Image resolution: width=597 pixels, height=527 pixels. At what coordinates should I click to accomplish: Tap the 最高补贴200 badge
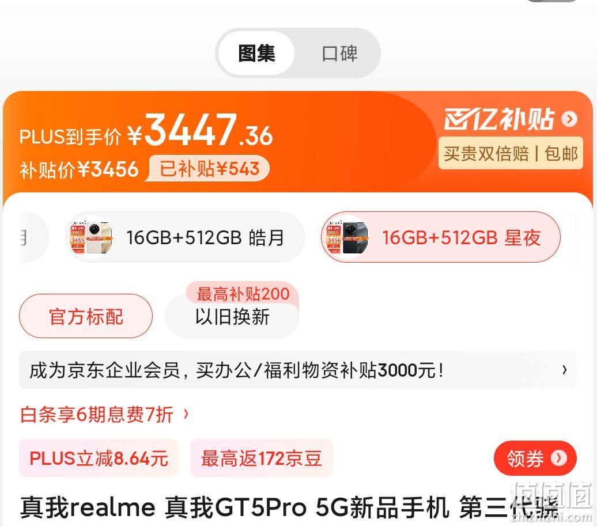(x=243, y=294)
